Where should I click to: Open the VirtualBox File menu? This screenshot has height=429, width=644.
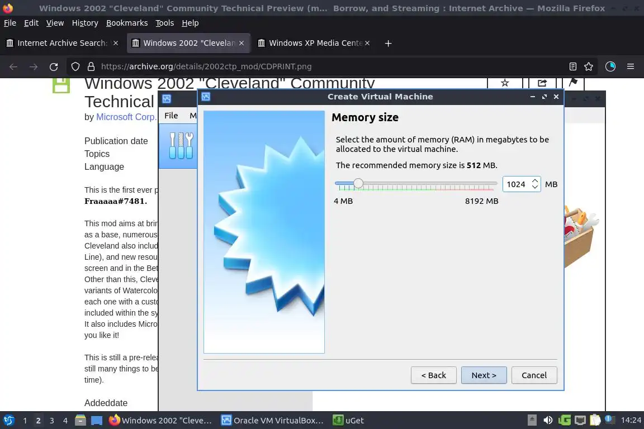[x=171, y=116]
